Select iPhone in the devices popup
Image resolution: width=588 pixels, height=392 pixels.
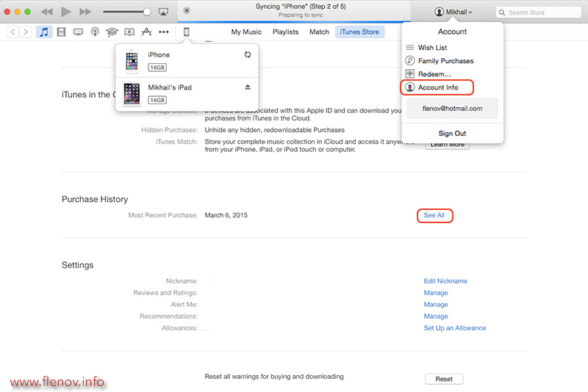[x=187, y=61]
